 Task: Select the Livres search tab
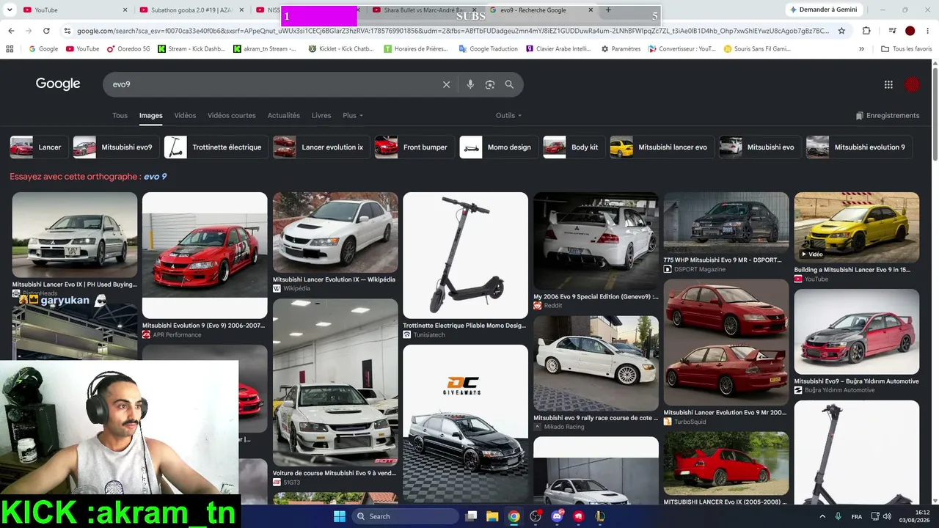pos(321,115)
